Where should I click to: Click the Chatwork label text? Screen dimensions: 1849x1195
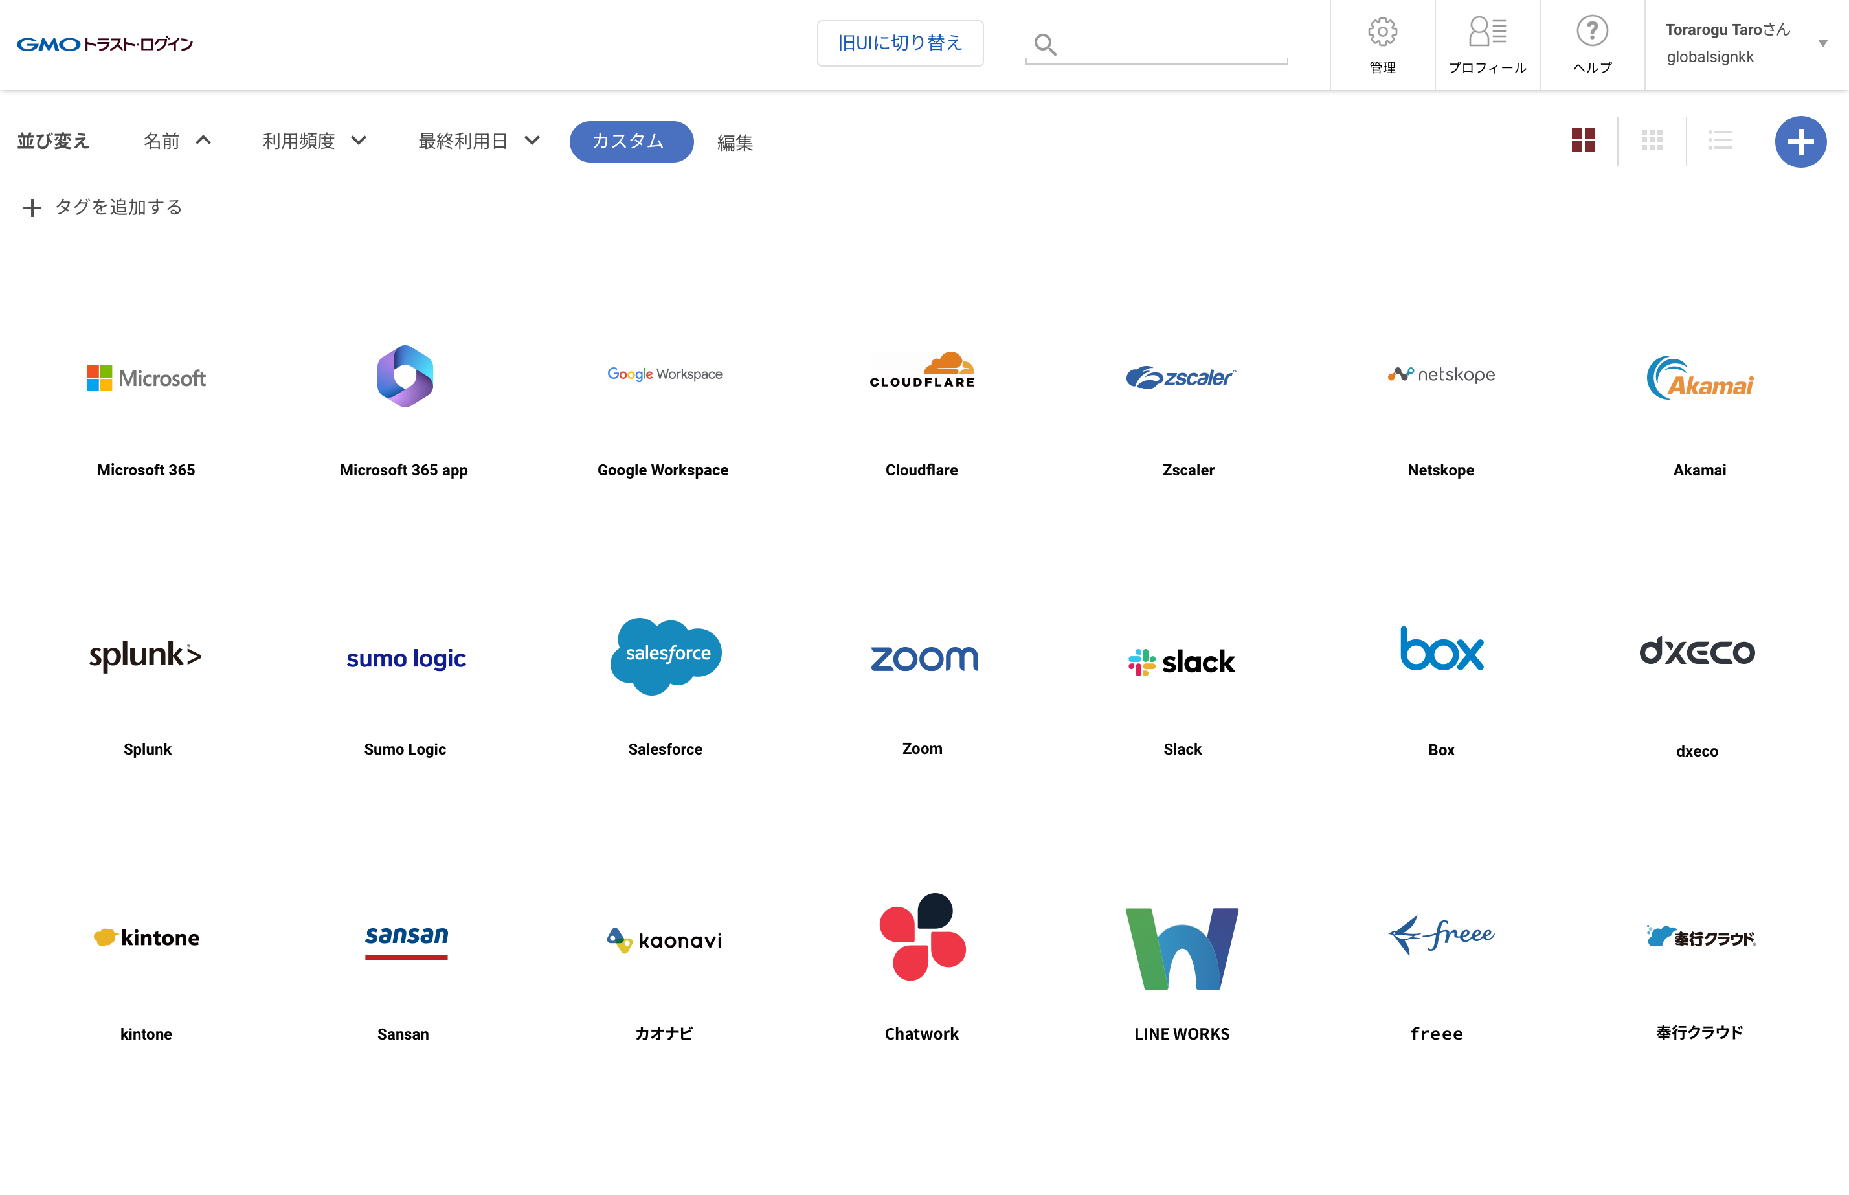(x=921, y=1034)
